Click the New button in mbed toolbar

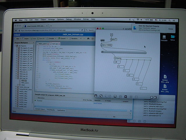[17, 39]
